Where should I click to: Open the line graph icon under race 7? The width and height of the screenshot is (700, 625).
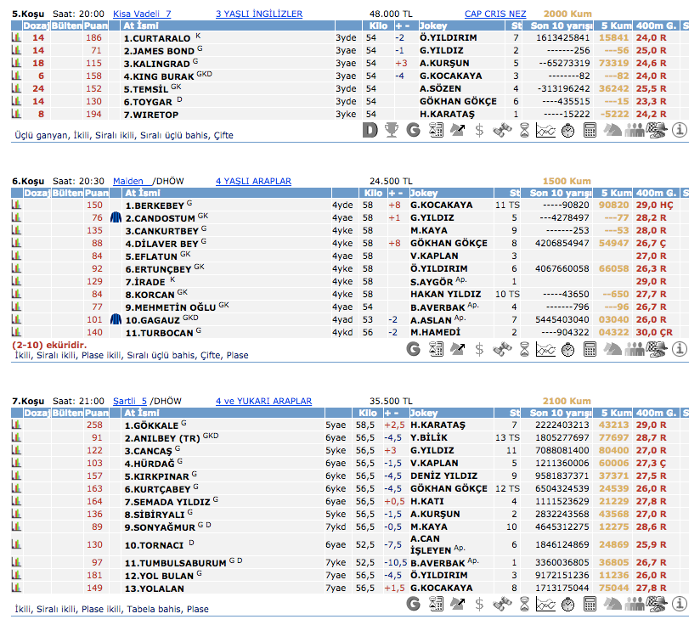pos(546,604)
